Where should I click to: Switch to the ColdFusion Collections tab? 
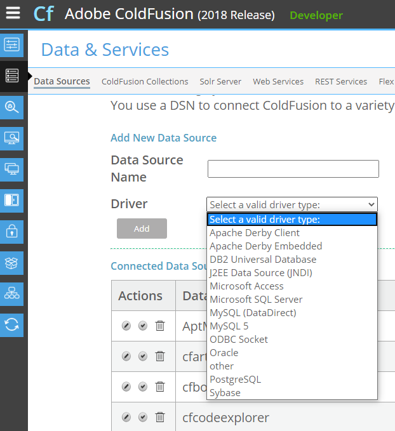[145, 82]
